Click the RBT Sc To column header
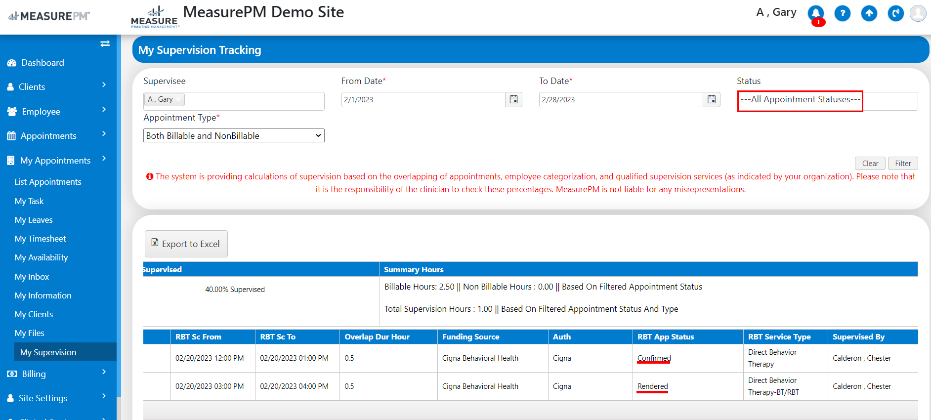Screen dimensions: 931x420 click(297, 336)
